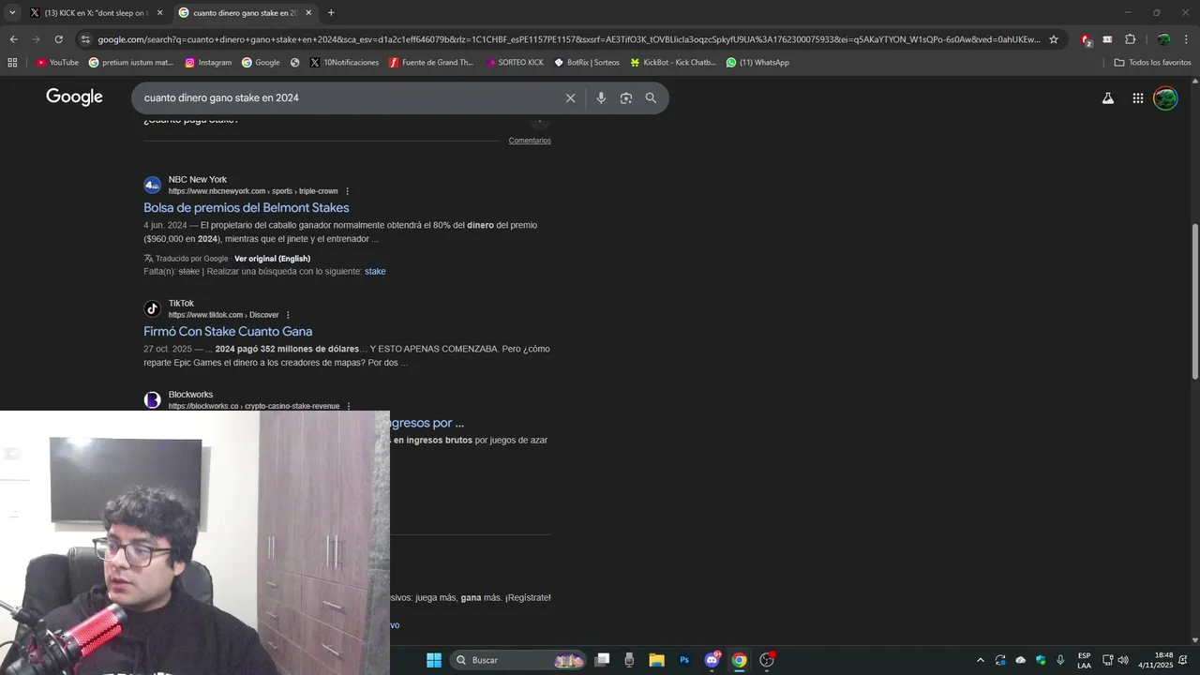Open the pretium iustum mat... bookmark
Screen dimensions: 1200x675
point(131,63)
